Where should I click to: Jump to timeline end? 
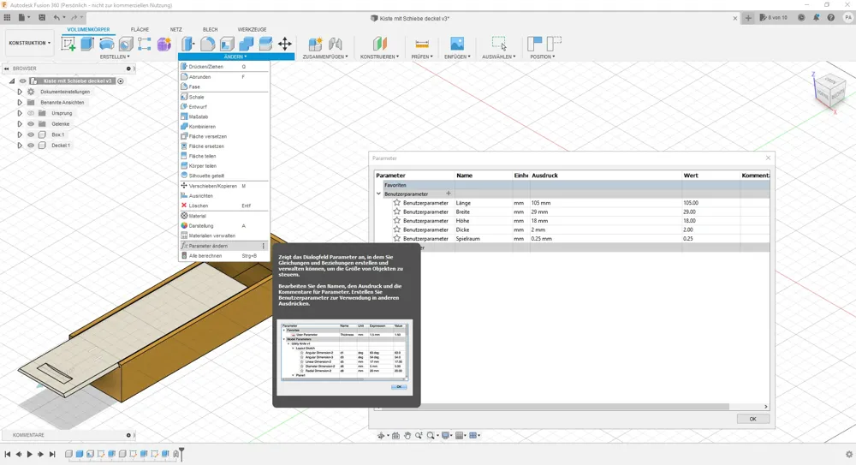[x=52, y=454]
